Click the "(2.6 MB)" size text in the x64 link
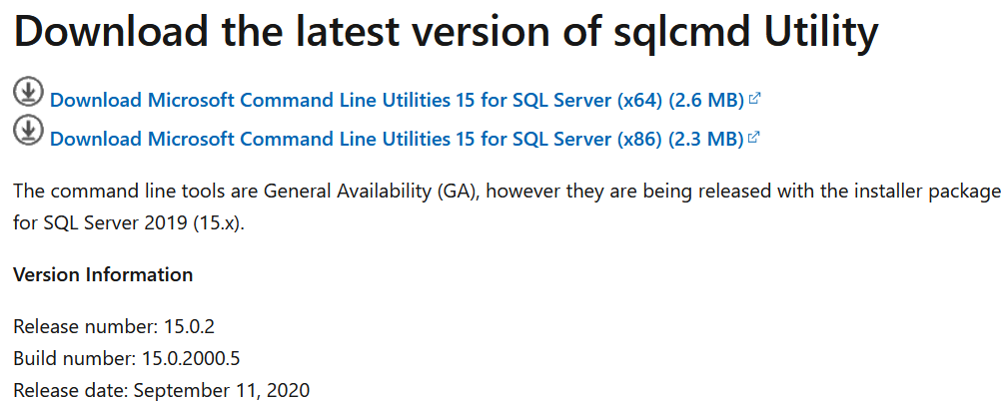Screen dimensions: 1004x401 click(x=706, y=101)
